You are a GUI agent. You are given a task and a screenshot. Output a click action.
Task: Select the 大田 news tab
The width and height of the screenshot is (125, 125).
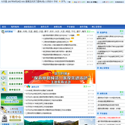[x=62, y=32]
